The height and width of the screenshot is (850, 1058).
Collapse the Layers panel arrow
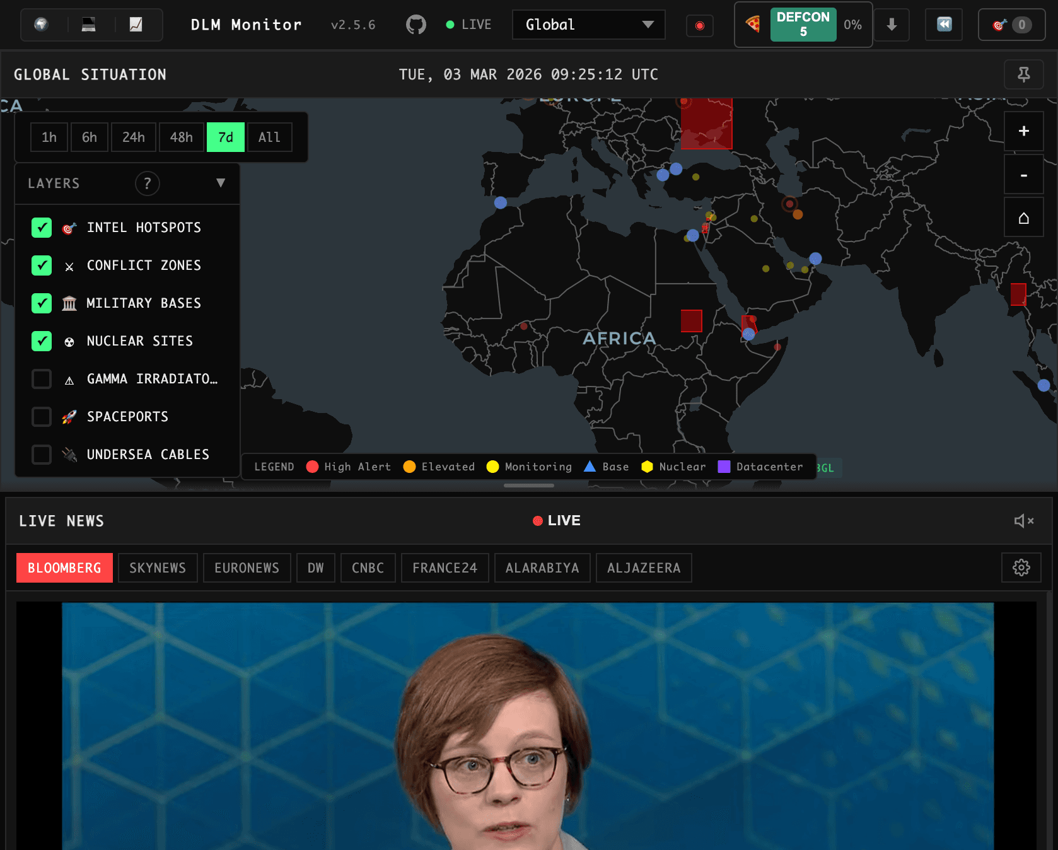pyautogui.click(x=221, y=183)
